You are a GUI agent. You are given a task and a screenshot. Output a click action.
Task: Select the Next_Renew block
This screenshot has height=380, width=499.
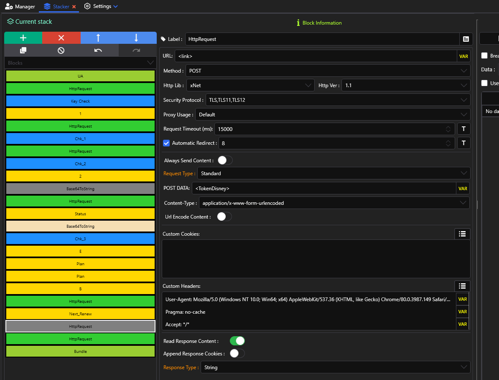[x=81, y=314]
